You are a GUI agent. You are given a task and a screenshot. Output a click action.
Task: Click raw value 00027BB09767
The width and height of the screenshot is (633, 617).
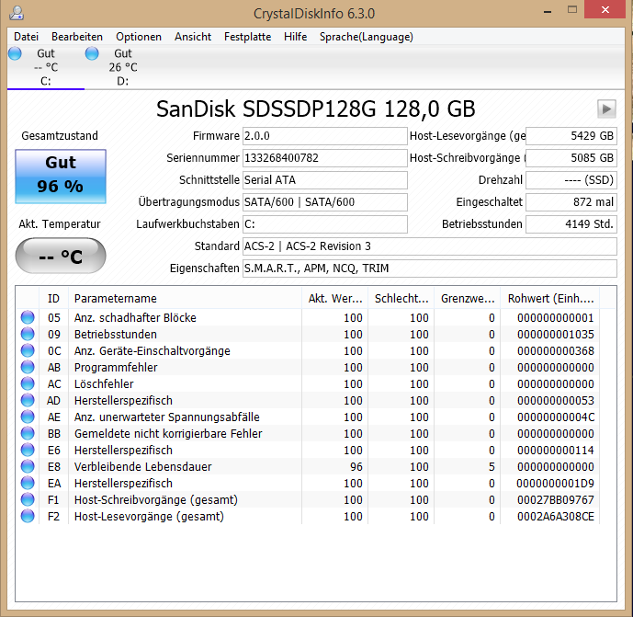click(556, 500)
